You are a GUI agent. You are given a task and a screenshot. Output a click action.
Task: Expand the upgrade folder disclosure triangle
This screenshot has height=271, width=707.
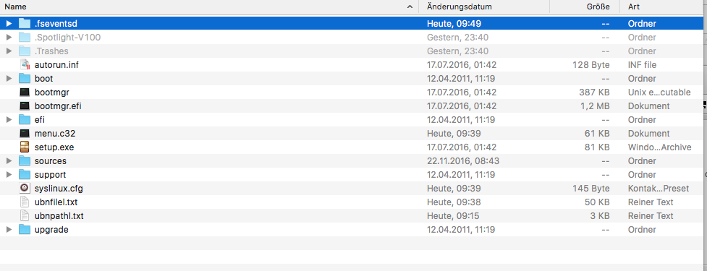(9, 230)
